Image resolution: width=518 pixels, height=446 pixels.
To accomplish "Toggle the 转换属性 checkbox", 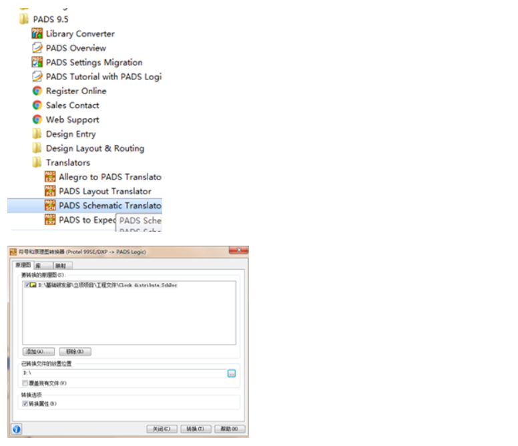I will tap(25, 403).
